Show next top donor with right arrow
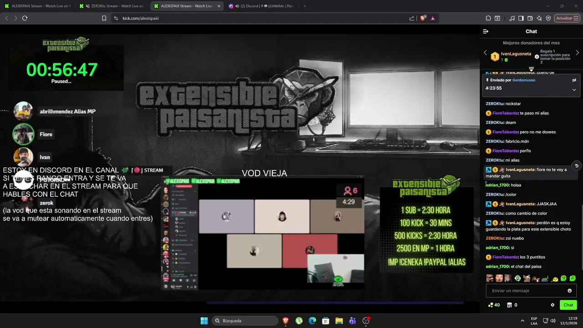Screen dimensions: 583x328 [578, 53]
